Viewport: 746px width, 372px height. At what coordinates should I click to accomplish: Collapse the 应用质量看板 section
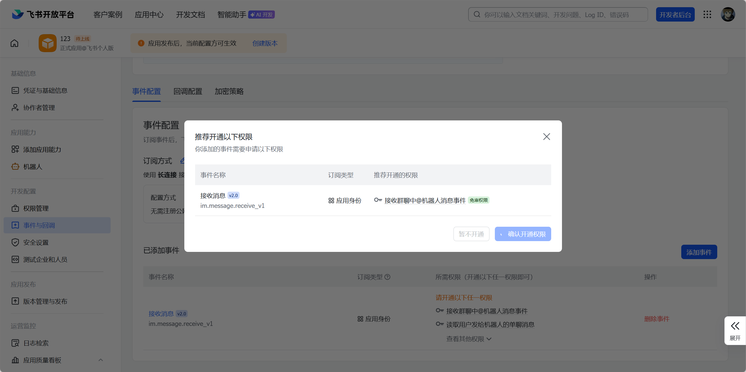tap(101, 360)
